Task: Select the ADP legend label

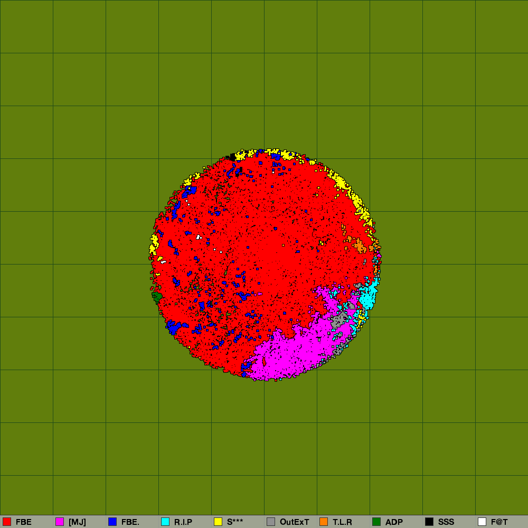Action: [394, 522]
